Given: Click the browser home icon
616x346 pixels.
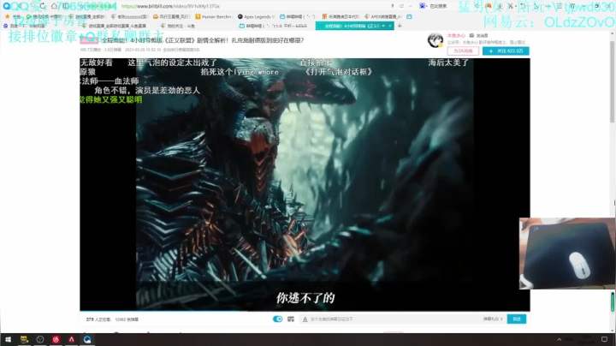Looking at the screenshot, I should click(54, 6).
